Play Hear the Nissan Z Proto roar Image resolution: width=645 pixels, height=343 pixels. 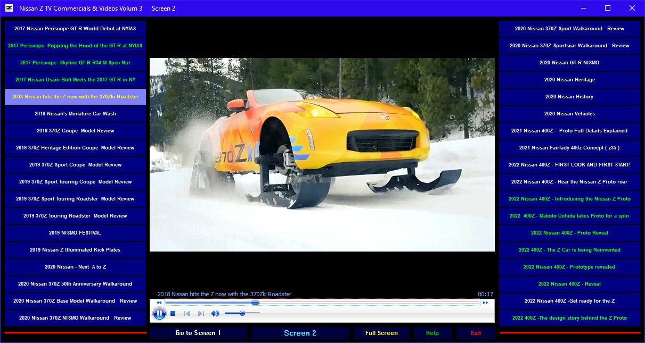tap(569, 182)
